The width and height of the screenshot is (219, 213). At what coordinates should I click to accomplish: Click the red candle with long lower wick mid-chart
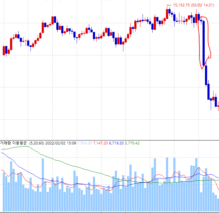pyautogui.click(x=123, y=44)
